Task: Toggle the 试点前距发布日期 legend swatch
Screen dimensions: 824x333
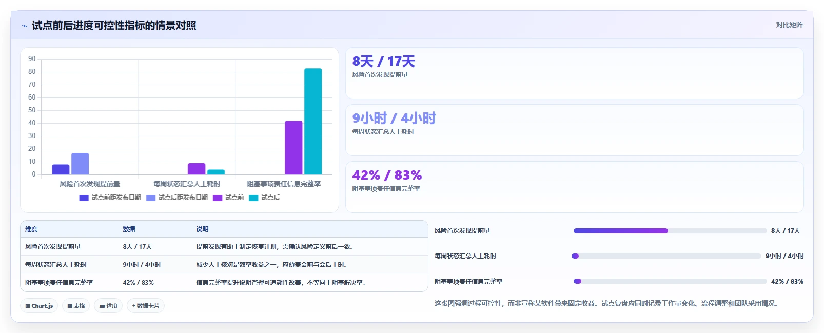Action: (x=84, y=198)
